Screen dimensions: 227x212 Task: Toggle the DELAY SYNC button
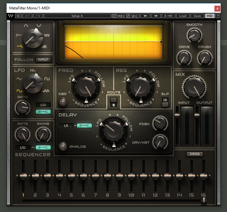[x=84, y=125]
